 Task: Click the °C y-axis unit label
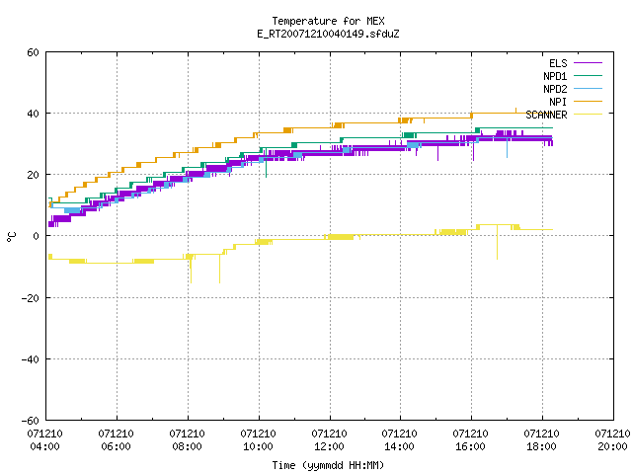(11, 237)
